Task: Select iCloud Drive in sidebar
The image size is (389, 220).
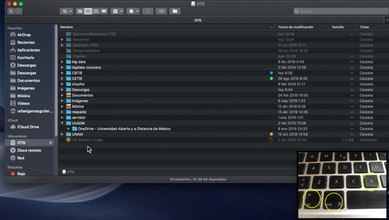Action: tap(28, 127)
